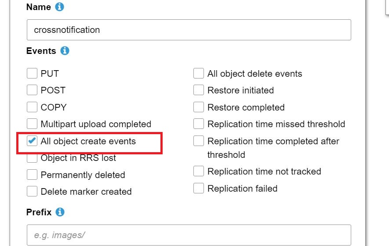
Task: Enable Restore completed checkbox
Action: tap(199, 107)
